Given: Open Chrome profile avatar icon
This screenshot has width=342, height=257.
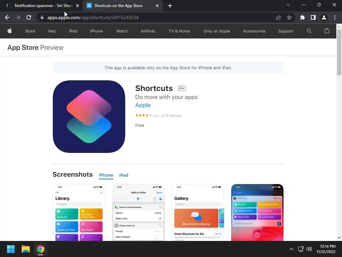Looking at the screenshot, I should click(324, 17).
